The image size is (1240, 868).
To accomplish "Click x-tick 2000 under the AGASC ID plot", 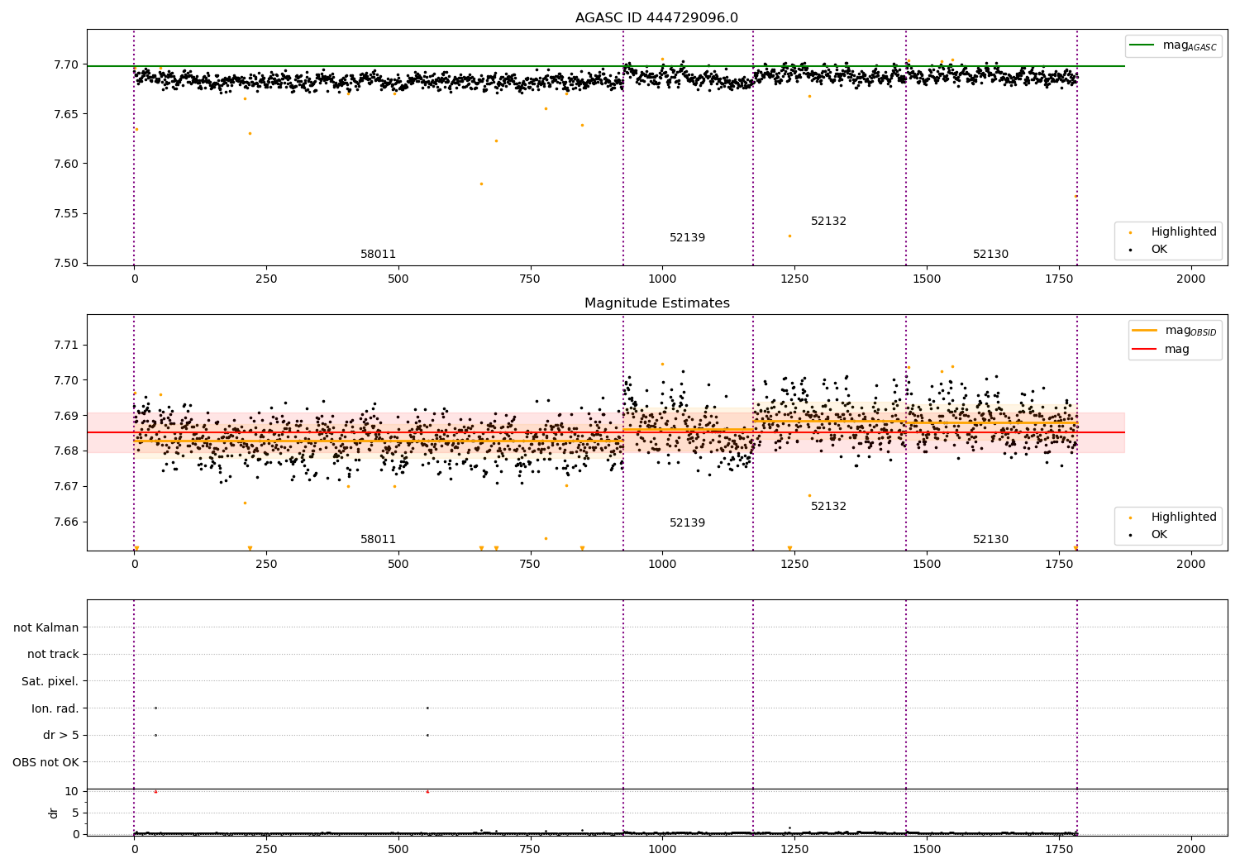I will (1190, 279).
